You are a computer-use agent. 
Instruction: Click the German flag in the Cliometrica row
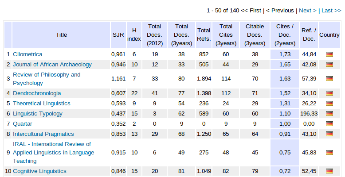(x=329, y=54)
